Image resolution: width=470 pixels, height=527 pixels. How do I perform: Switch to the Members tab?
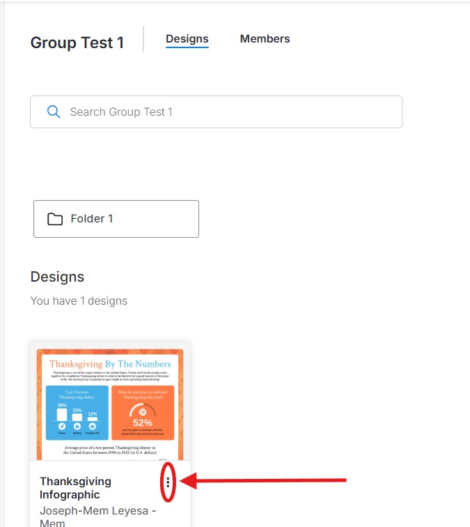pos(265,39)
